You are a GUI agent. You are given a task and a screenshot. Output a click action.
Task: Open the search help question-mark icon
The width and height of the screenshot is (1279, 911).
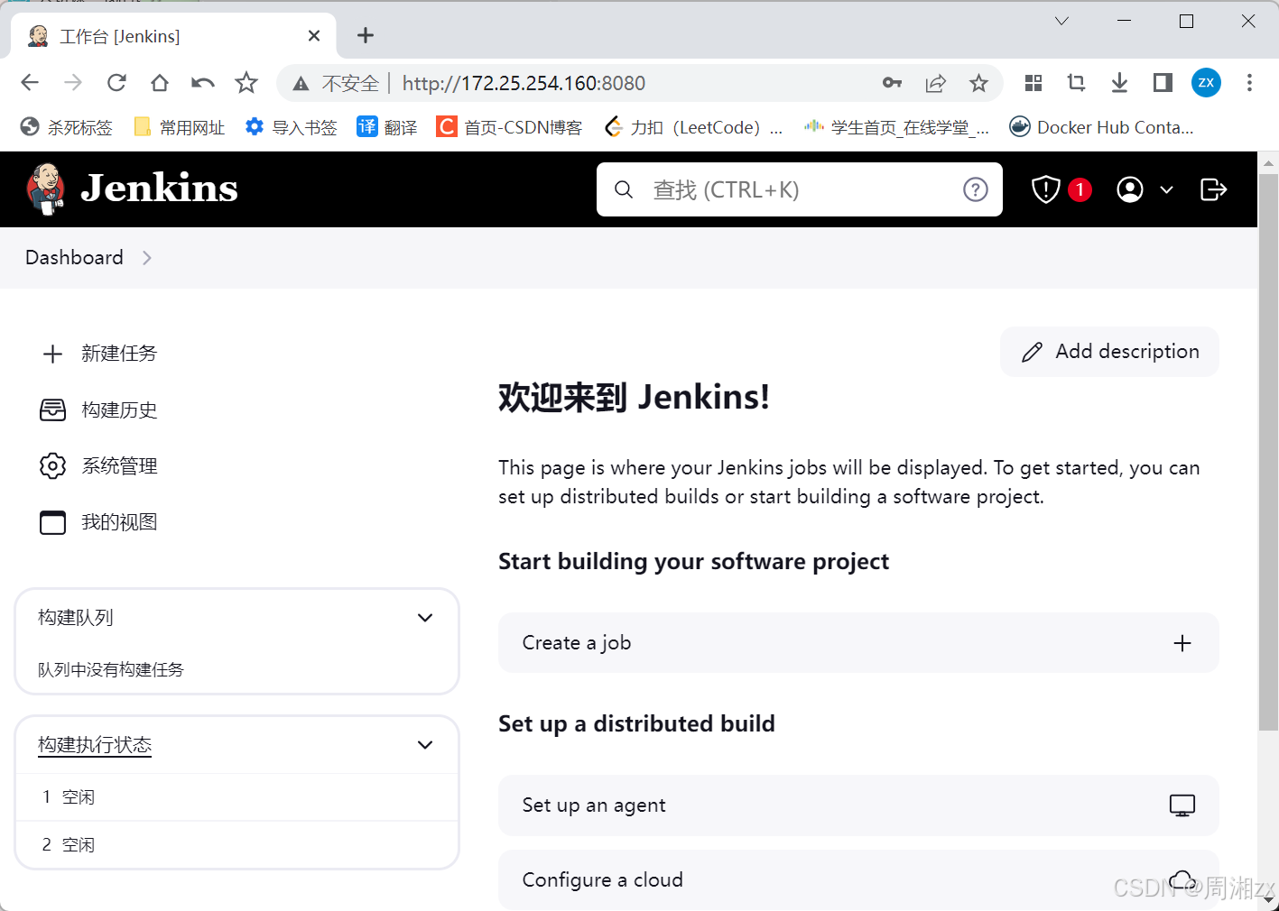975,189
